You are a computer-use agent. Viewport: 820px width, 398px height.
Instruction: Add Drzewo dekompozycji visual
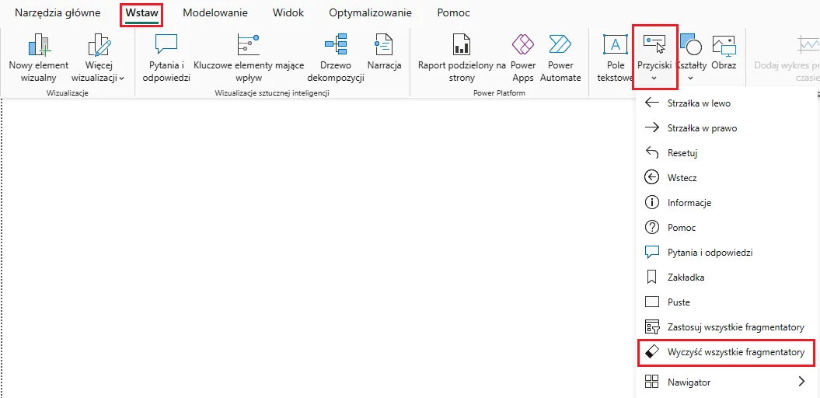(335, 45)
